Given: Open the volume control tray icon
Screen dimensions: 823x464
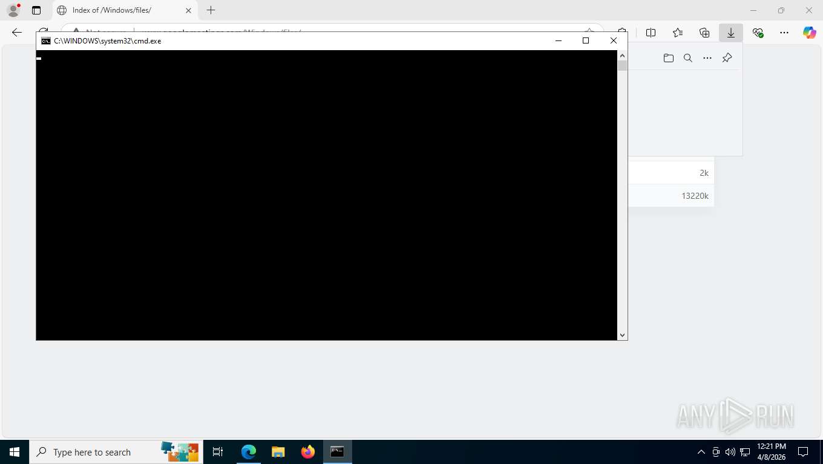Looking at the screenshot, I should coord(730,452).
